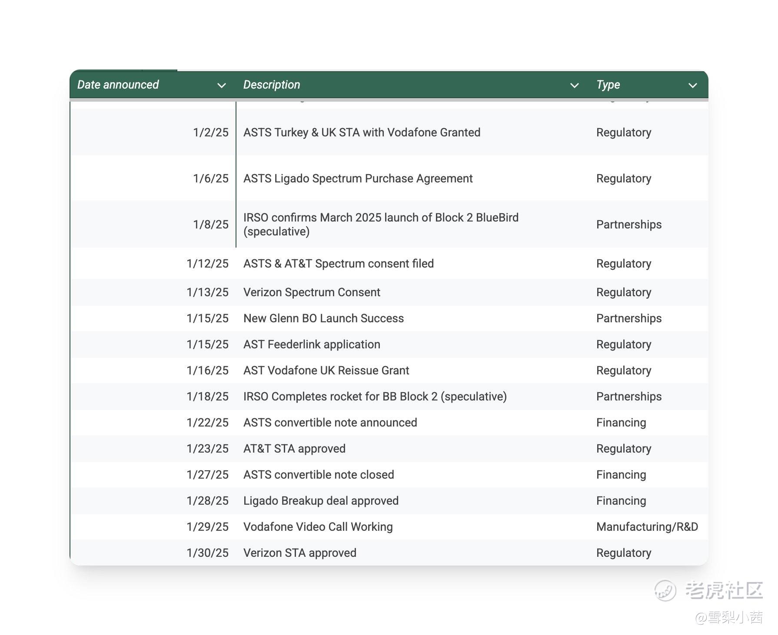Select date cell 1/8/25
The width and height of the screenshot is (778, 635).
[x=211, y=225]
